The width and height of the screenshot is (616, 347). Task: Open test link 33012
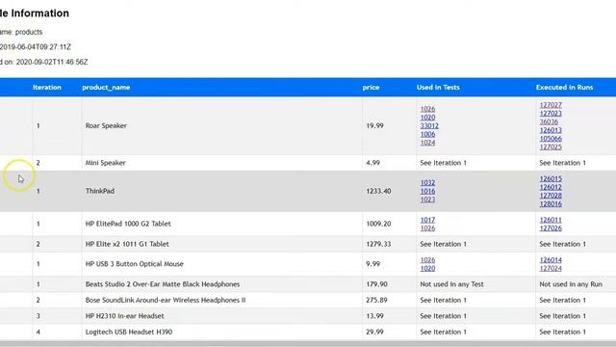point(429,126)
